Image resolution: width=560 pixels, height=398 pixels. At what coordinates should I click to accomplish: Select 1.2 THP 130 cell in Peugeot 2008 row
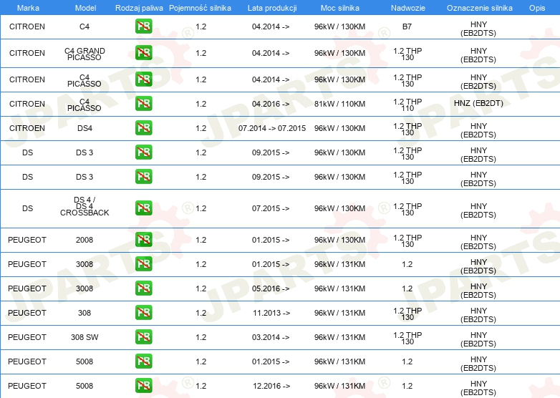coord(407,241)
